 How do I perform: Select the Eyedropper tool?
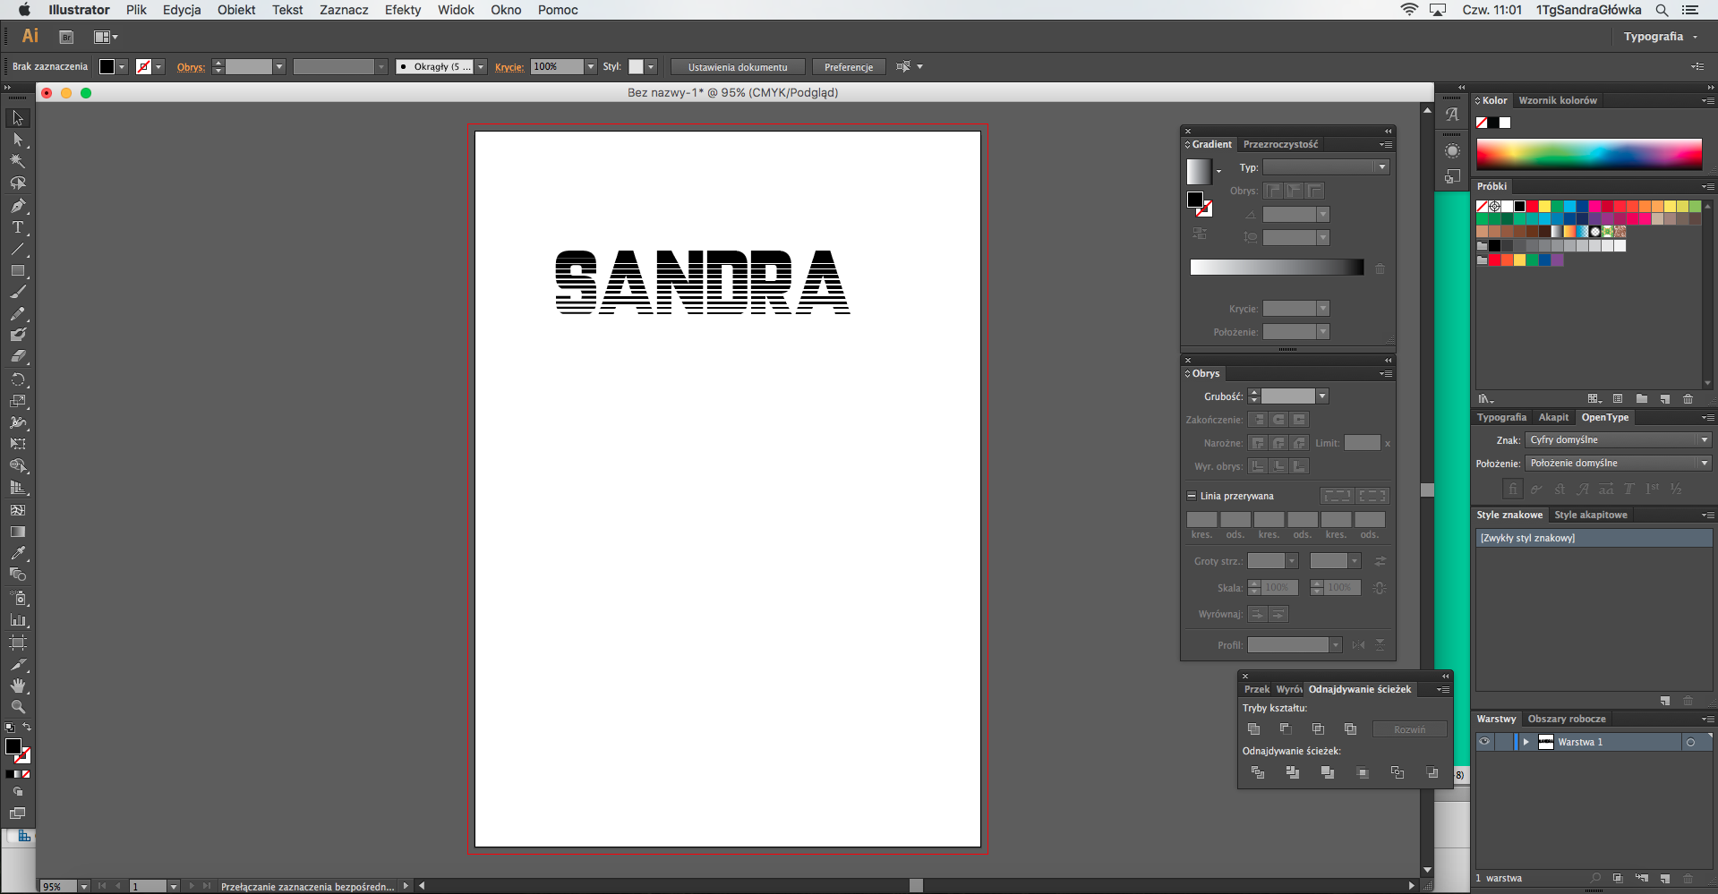[x=18, y=553]
